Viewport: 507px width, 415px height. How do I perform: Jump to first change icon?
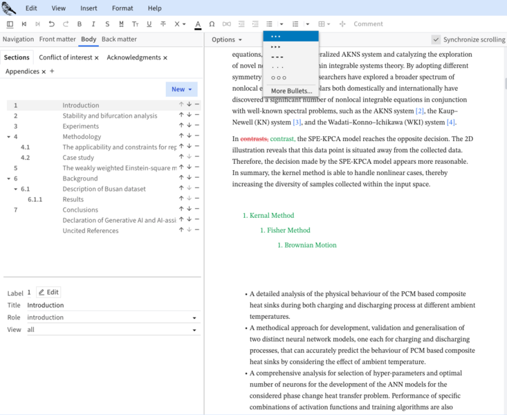[x=24, y=24]
